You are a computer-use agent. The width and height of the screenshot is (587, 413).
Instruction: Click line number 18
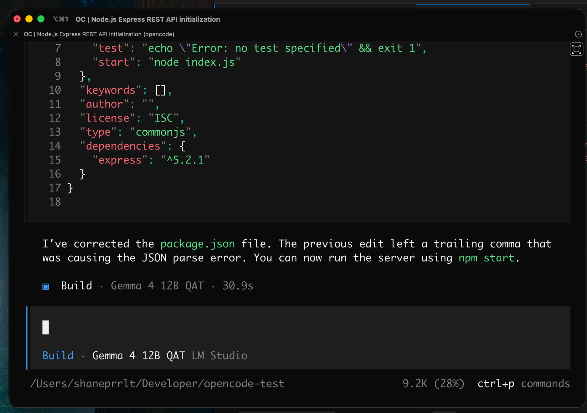[55, 202]
